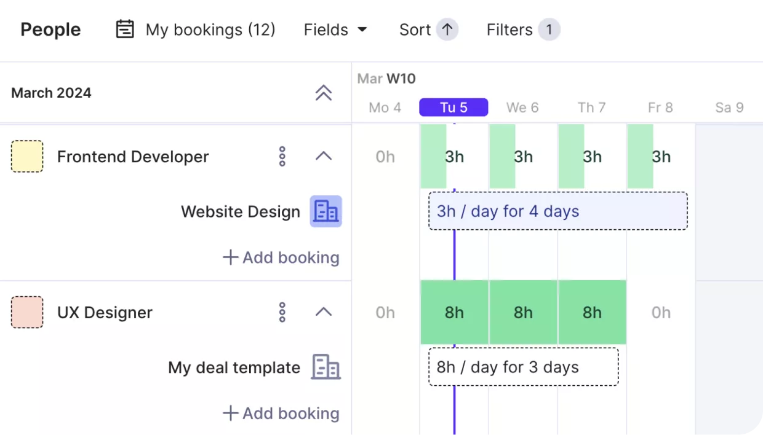Viewport: 763px width, 435px height.
Task: Click the UX Designer name
Action: pos(105,313)
